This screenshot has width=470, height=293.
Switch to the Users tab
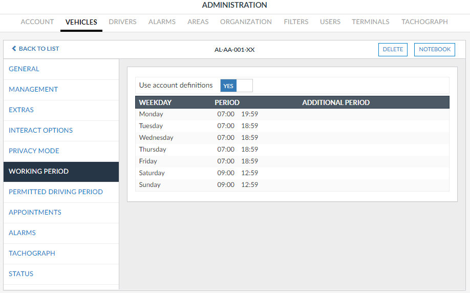coord(330,22)
